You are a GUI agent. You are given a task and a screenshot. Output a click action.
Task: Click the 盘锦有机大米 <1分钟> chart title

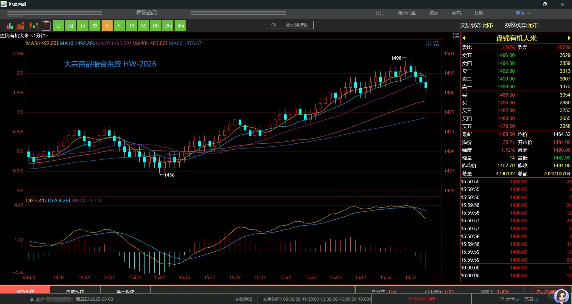click(24, 35)
